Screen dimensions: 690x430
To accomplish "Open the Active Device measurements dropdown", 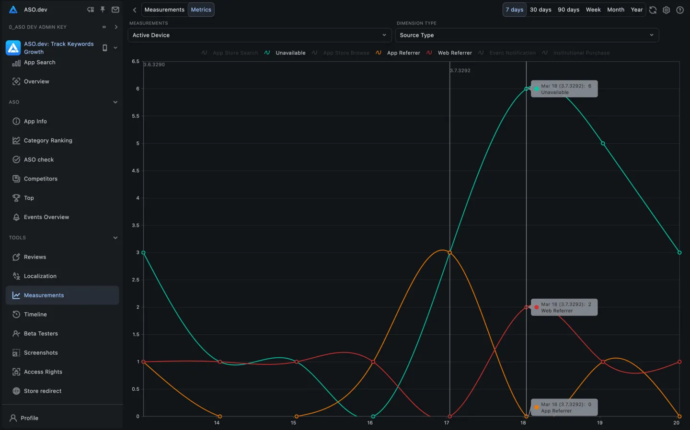I will point(260,35).
